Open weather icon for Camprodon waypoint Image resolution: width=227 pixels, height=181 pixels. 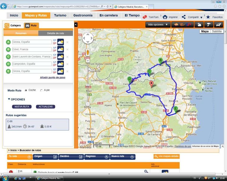[60, 64]
